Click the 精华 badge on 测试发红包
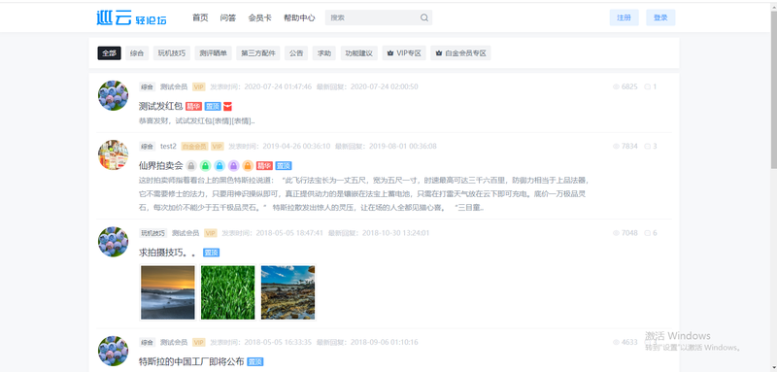Image resolution: width=777 pixels, height=372 pixels. pyautogui.click(x=193, y=107)
